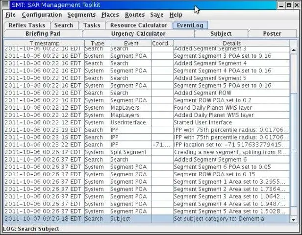The width and height of the screenshot is (302, 235).
Task: Select row 'IPP location set to: -71.517...'
Action: 147,144
